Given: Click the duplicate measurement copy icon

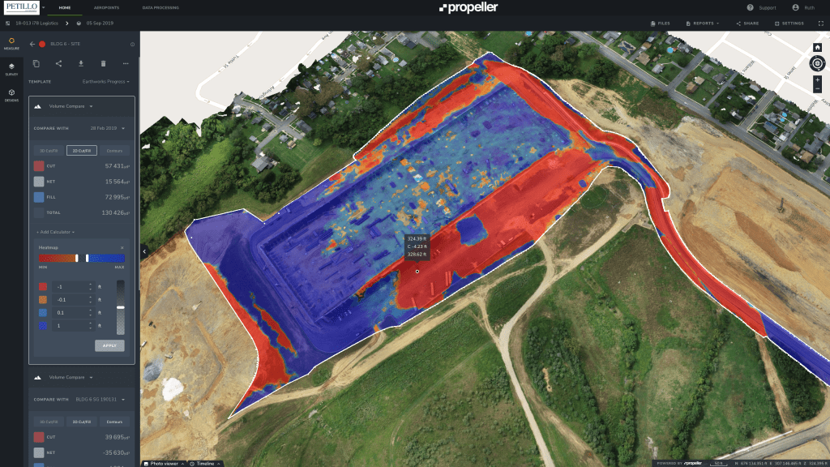Looking at the screenshot, I should coord(36,63).
